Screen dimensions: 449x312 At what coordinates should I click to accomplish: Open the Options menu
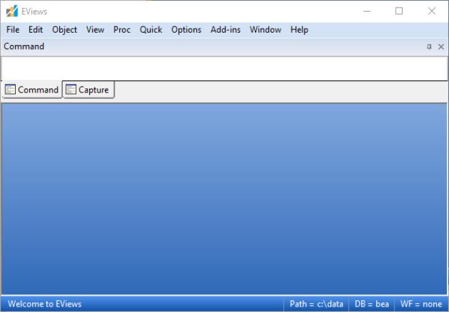coord(186,30)
